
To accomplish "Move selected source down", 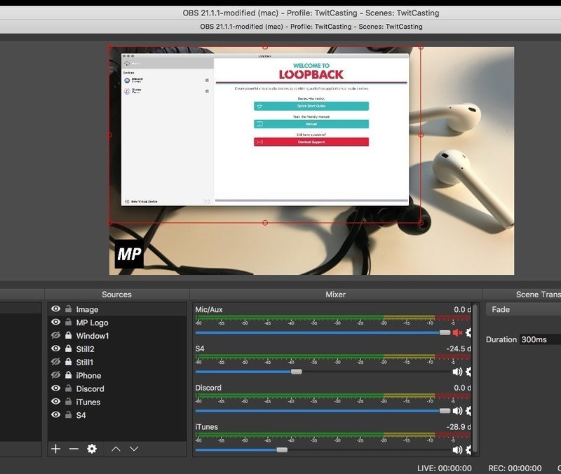I will click(134, 449).
